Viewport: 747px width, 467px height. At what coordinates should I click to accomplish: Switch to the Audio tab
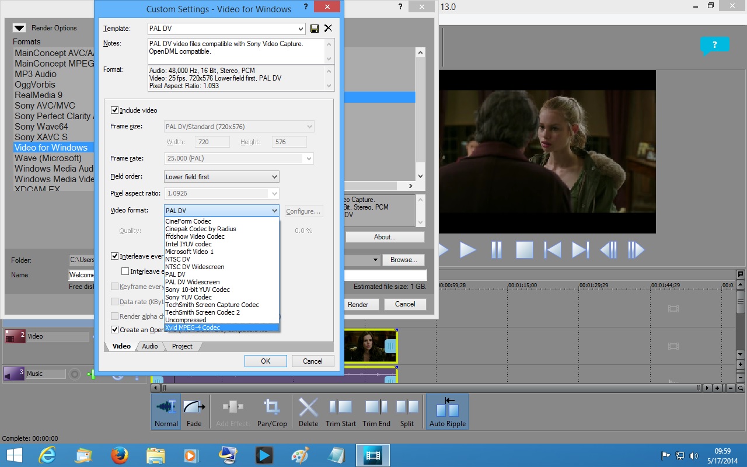(150, 346)
